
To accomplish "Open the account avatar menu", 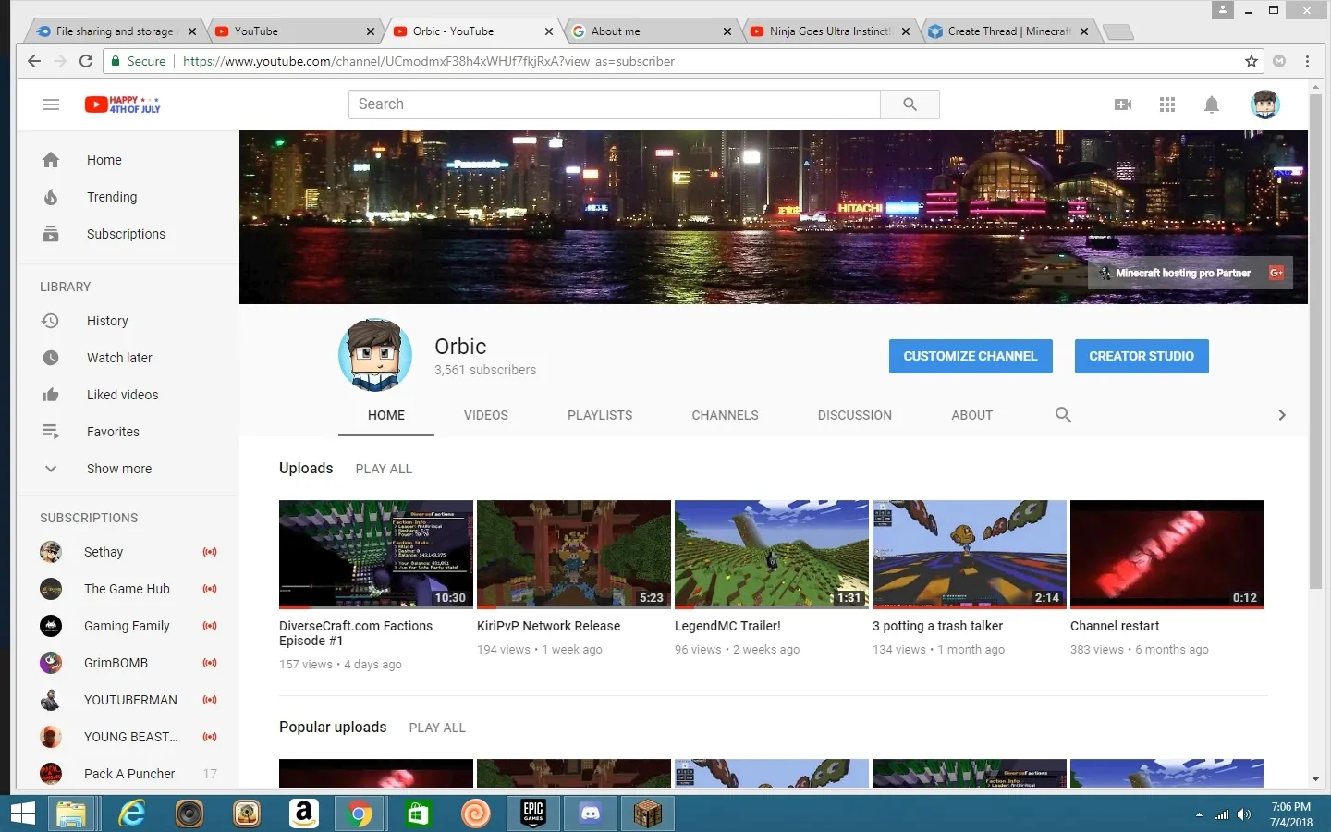I will 1264,104.
